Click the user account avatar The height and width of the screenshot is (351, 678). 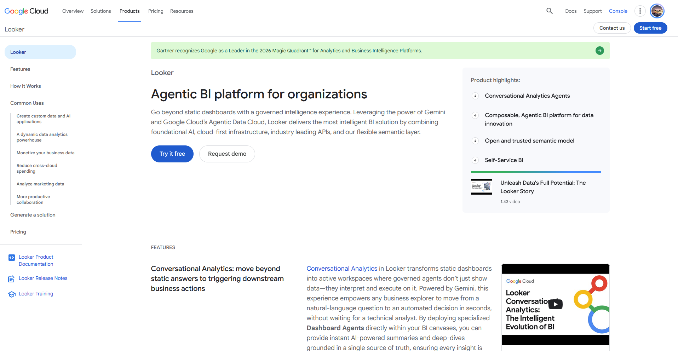point(657,11)
